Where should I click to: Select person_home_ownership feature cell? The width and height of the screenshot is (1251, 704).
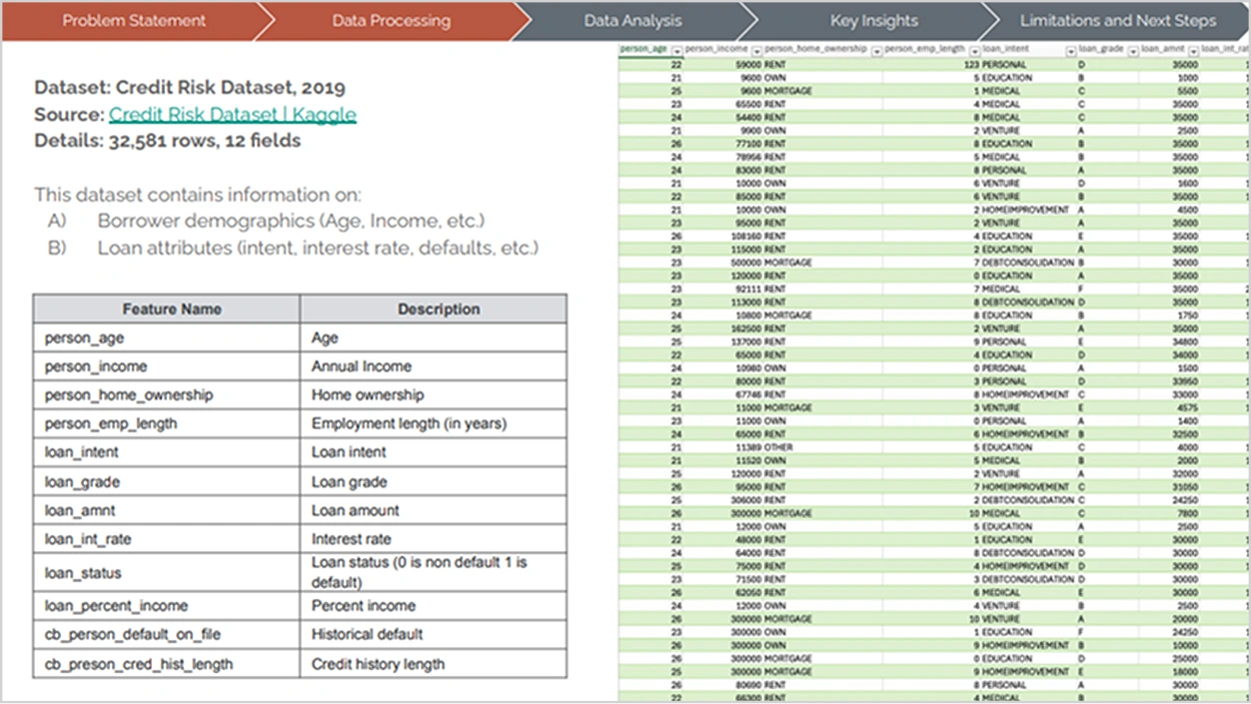[167, 394]
